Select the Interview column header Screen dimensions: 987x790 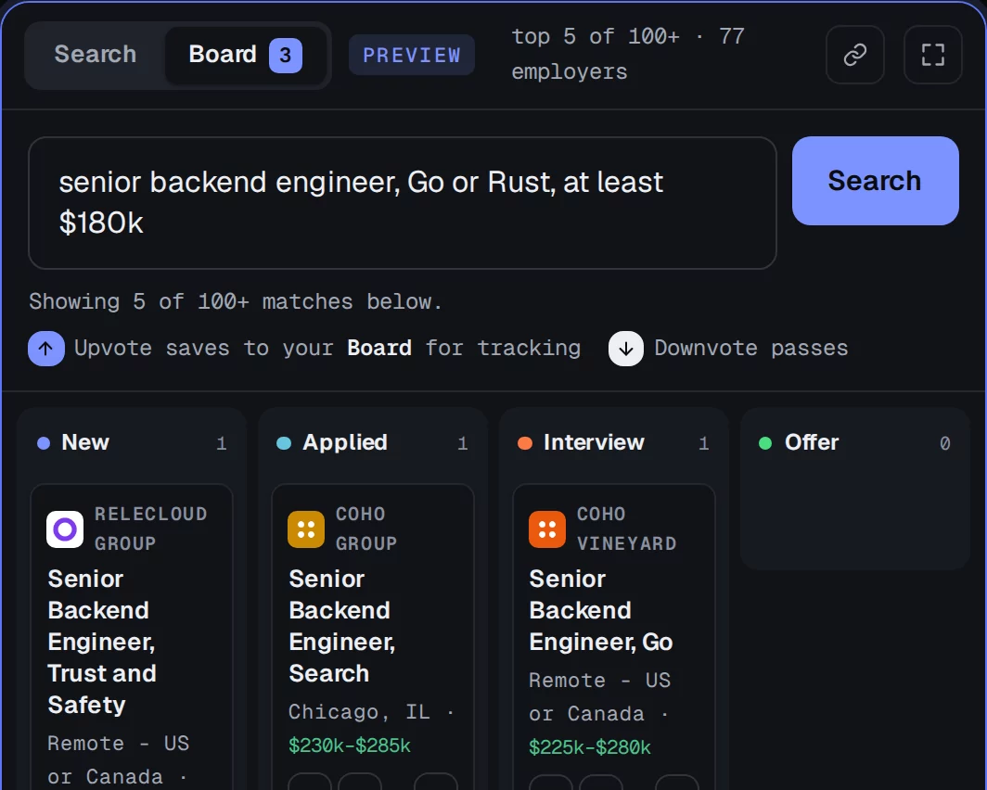coord(614,443)
